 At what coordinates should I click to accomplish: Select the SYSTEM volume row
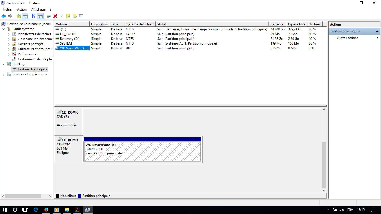coord(190,43)
